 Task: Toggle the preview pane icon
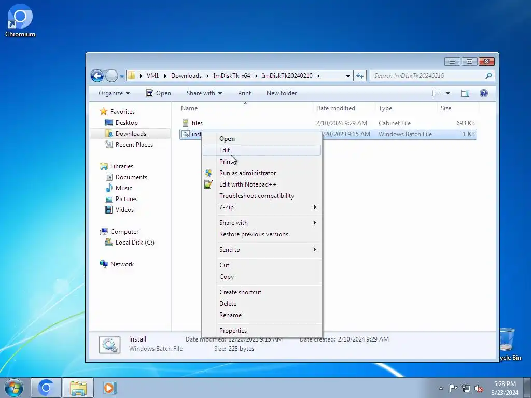coord(465,93)
